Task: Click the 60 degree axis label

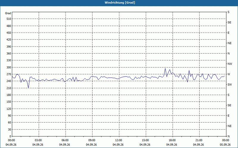Action: [10, 123]
